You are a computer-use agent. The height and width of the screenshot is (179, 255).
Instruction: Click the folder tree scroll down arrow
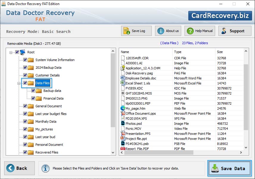pyautogui.click(x=113, y=153)
